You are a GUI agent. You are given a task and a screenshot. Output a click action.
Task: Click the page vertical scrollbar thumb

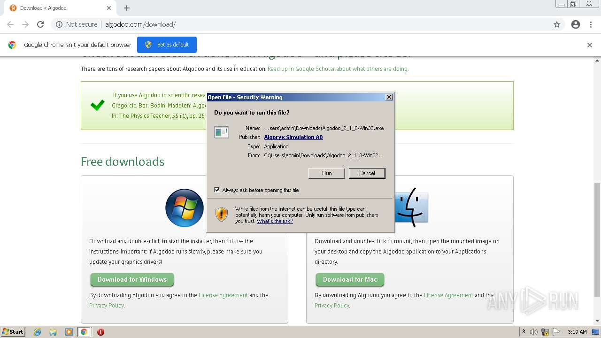click(597, 239)
